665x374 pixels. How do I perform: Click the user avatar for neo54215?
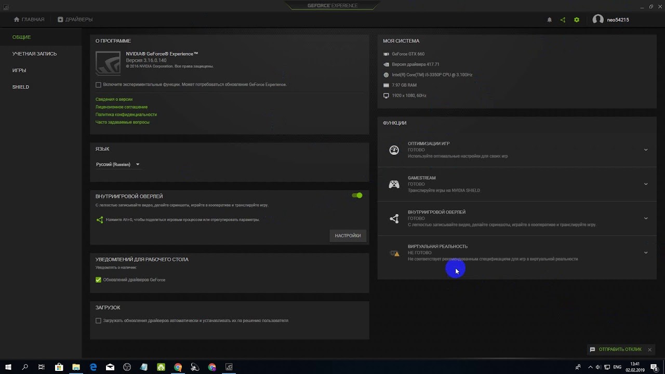pyautogui.click(x=598, y=20)
